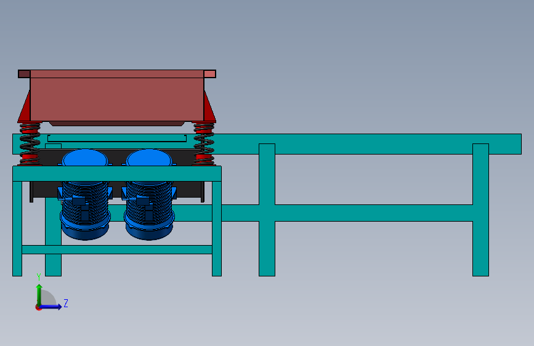Pick the black mounting plate behind the motors
The height and width of the screenshot is (346, 534).
click(117, 158)
